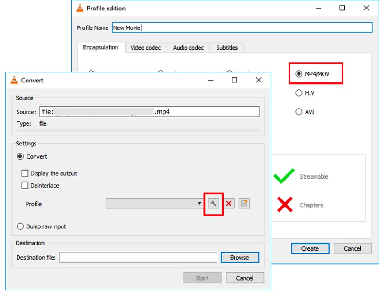Maximize the Convert dialog window
The height and width of the screenshot is (308, 379).
[x=234, y=80]
